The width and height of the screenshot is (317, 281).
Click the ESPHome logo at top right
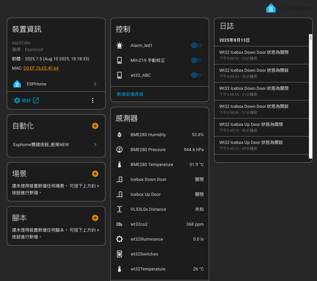[289, 8]
